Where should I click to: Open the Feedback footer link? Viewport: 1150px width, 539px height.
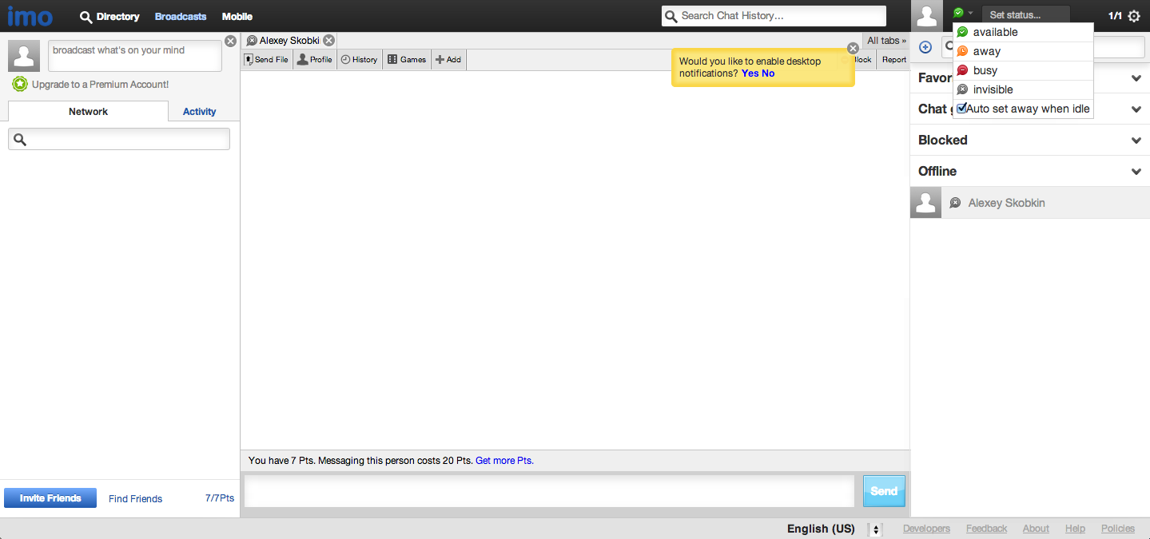[x=986, y=529]
